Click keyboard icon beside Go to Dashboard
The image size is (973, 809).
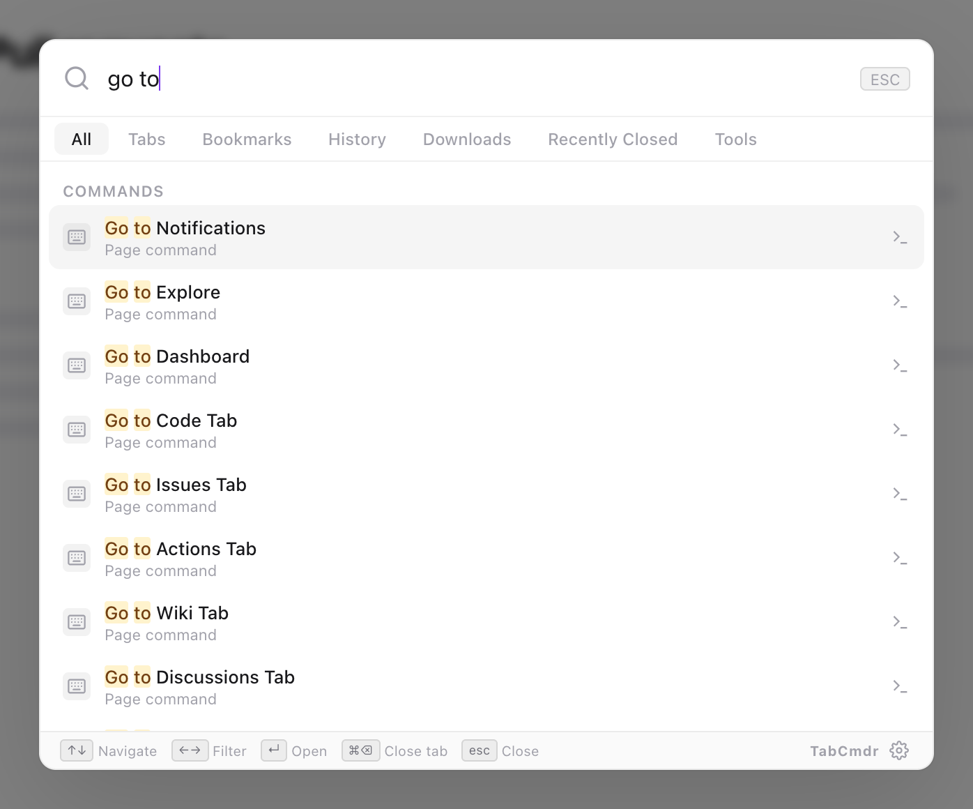pyautogui.click(x=77, y=365)
